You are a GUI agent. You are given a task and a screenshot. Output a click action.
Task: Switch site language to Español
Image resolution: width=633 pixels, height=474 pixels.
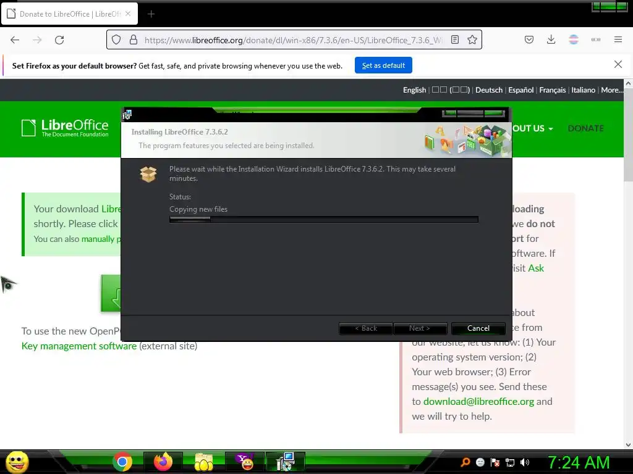[520, 90]
